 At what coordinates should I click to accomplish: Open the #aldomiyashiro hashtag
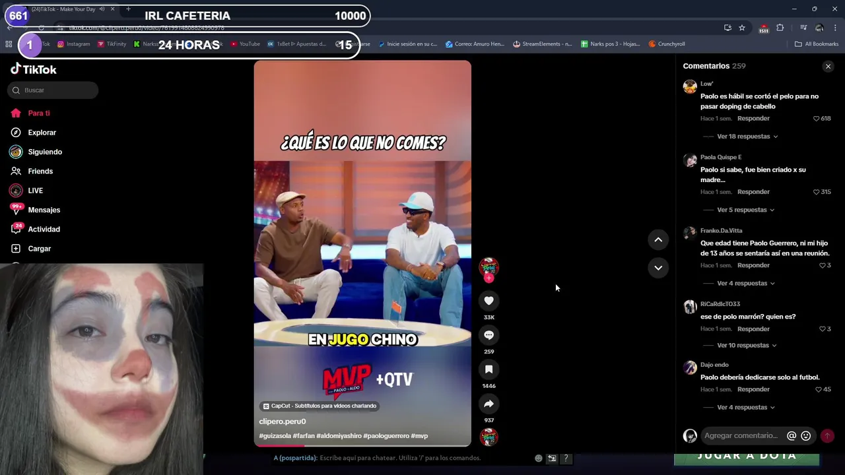(x=339, y=436)
